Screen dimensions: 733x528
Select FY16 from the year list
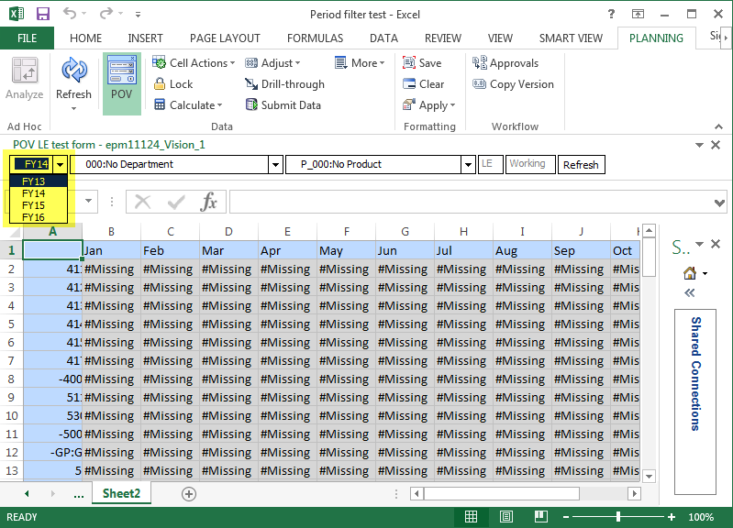tap(39, 217)
